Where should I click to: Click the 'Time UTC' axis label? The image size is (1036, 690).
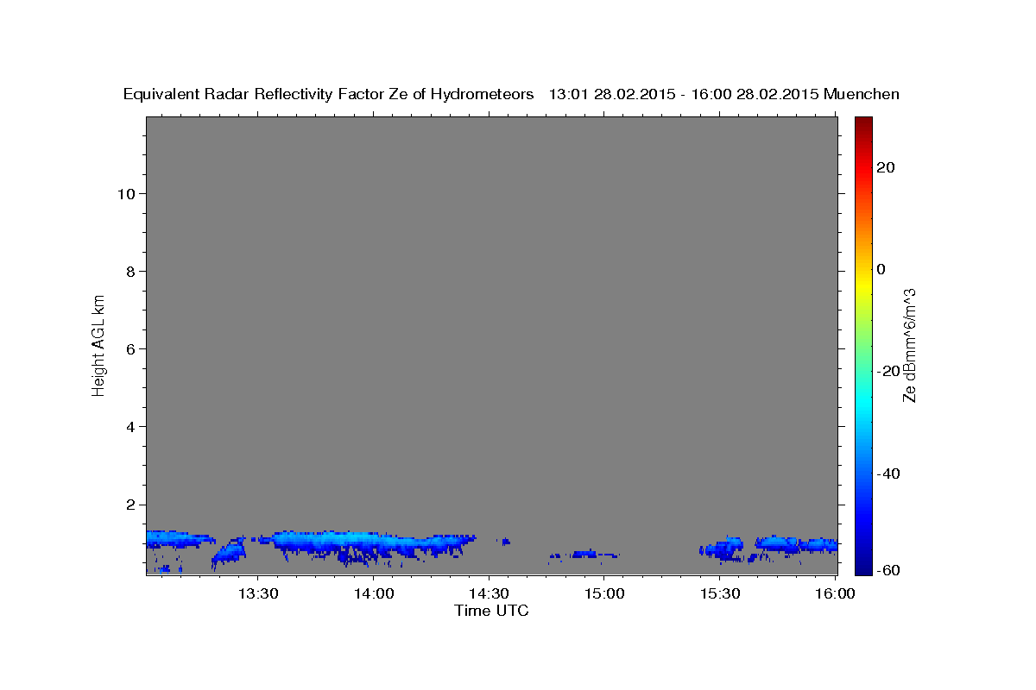(x=491, y=611)
